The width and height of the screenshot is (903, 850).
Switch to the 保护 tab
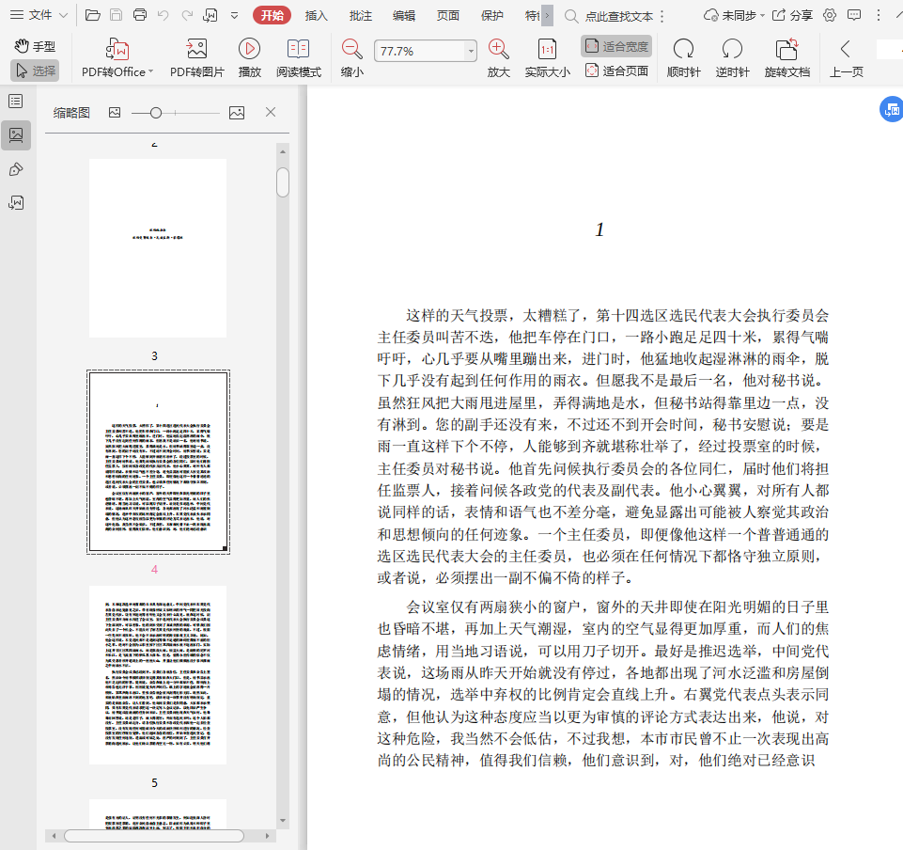coord(491,16)
